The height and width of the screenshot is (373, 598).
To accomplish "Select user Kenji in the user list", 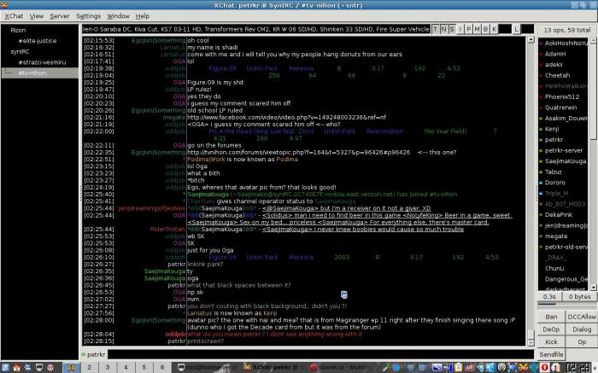I will click(x=552, y=129).
